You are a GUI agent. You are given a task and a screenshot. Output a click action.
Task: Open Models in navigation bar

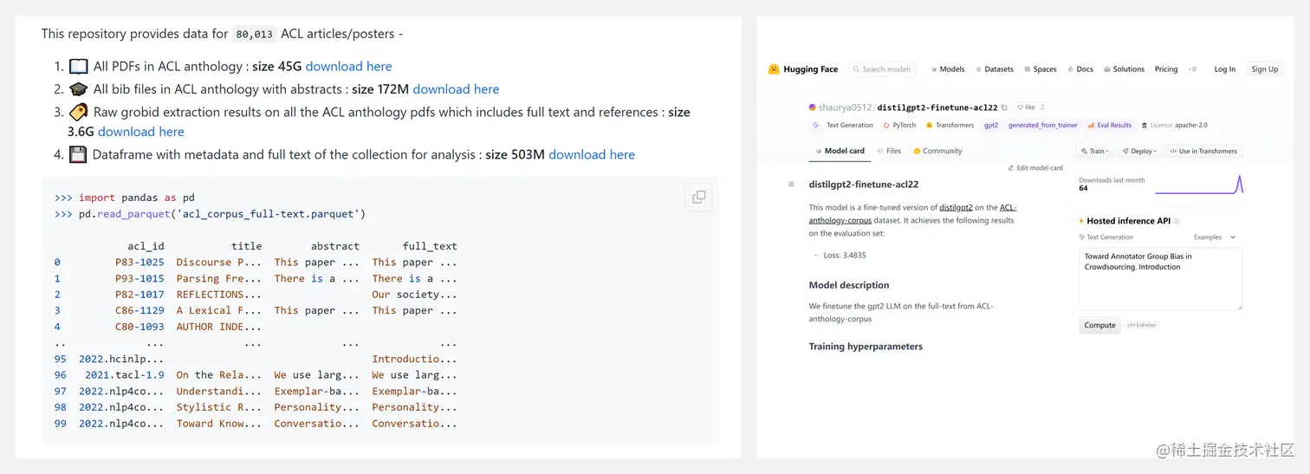pos(948,69)
